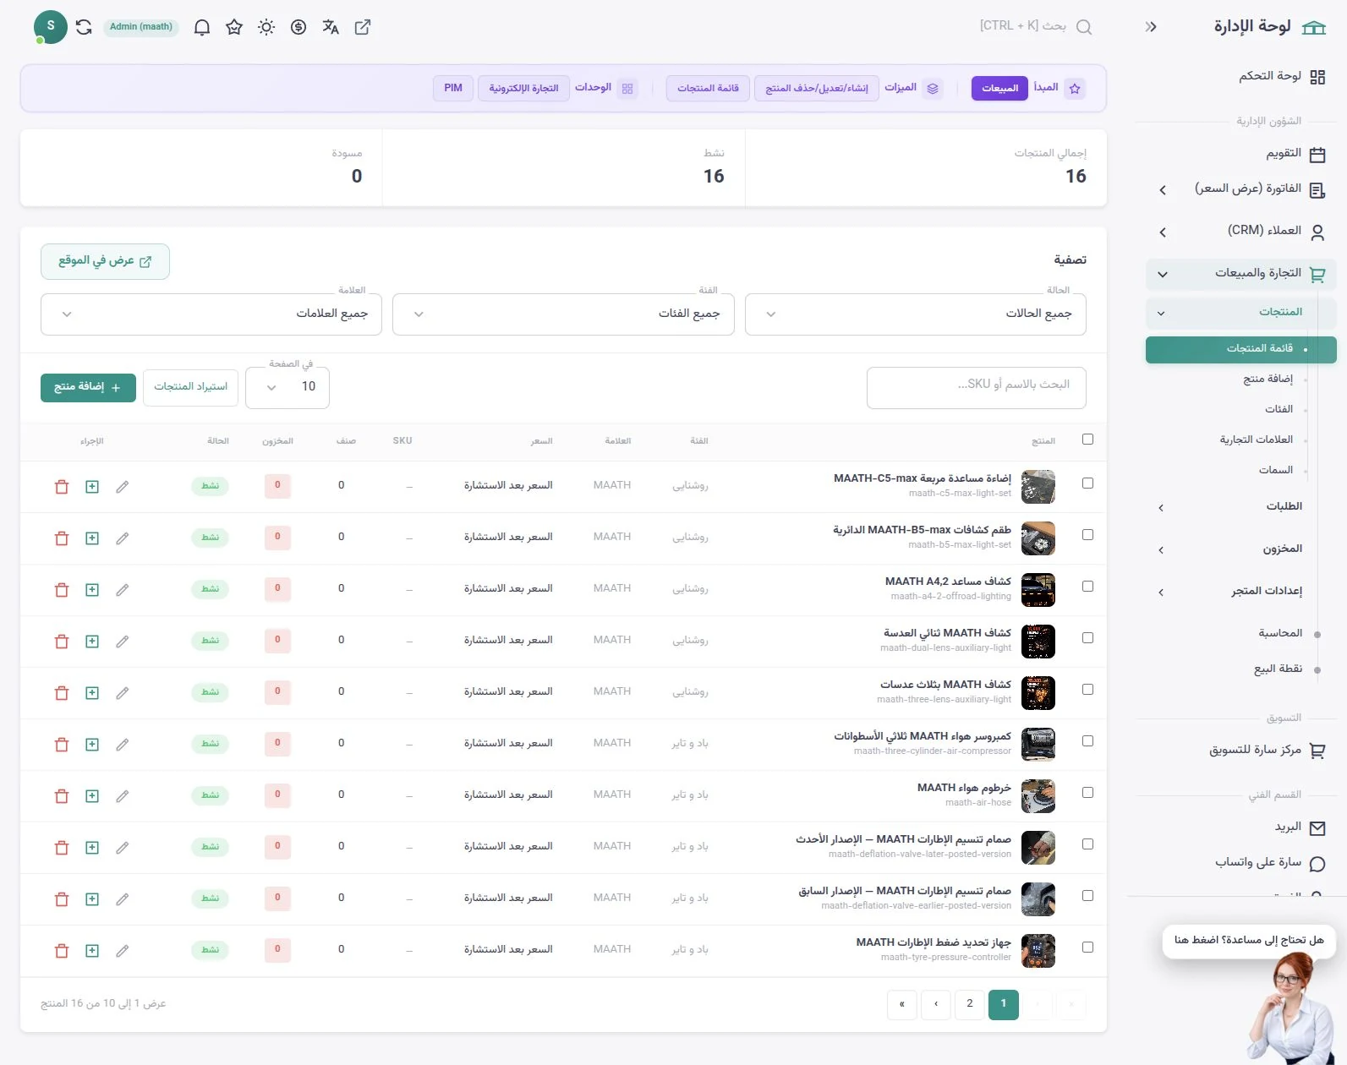Click the star icon in the breadcrumb bar
This screenshot has height=1065, width=1347.
(x=1075, y=89)
